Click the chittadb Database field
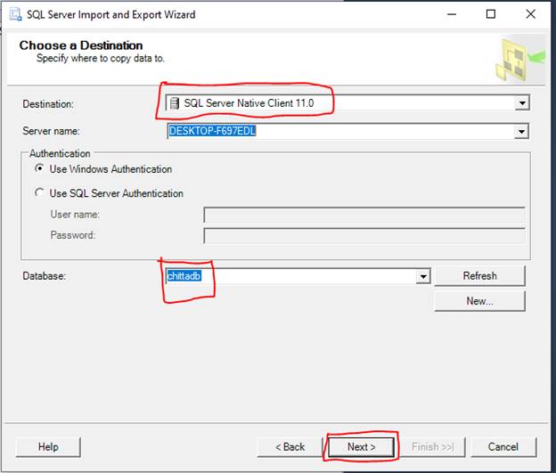556x473 pixels. pos(290,276)
